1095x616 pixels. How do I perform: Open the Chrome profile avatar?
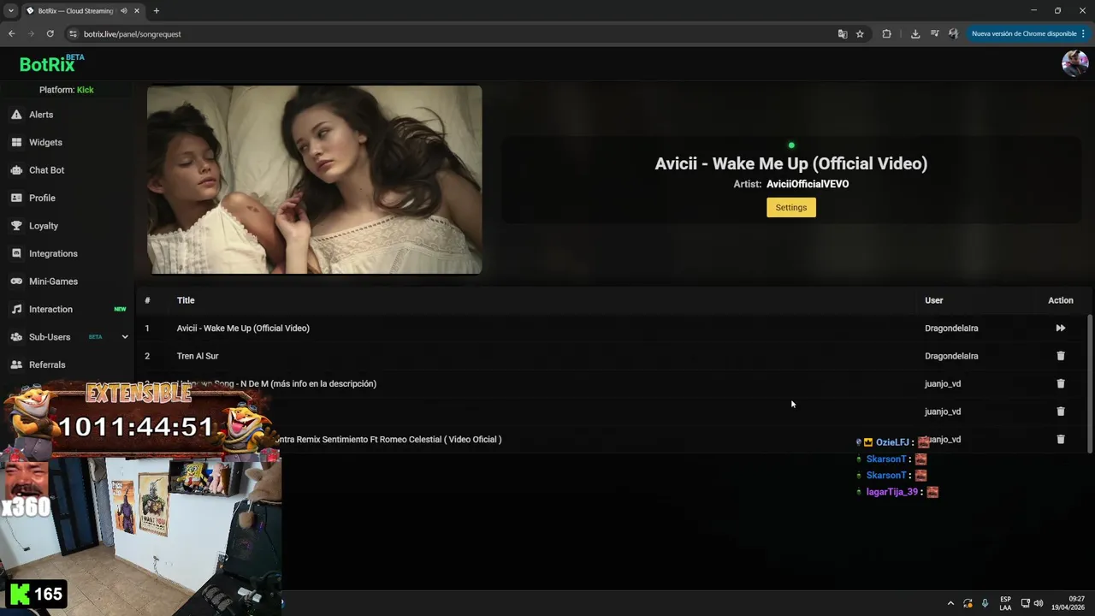[x=954, y=34]
